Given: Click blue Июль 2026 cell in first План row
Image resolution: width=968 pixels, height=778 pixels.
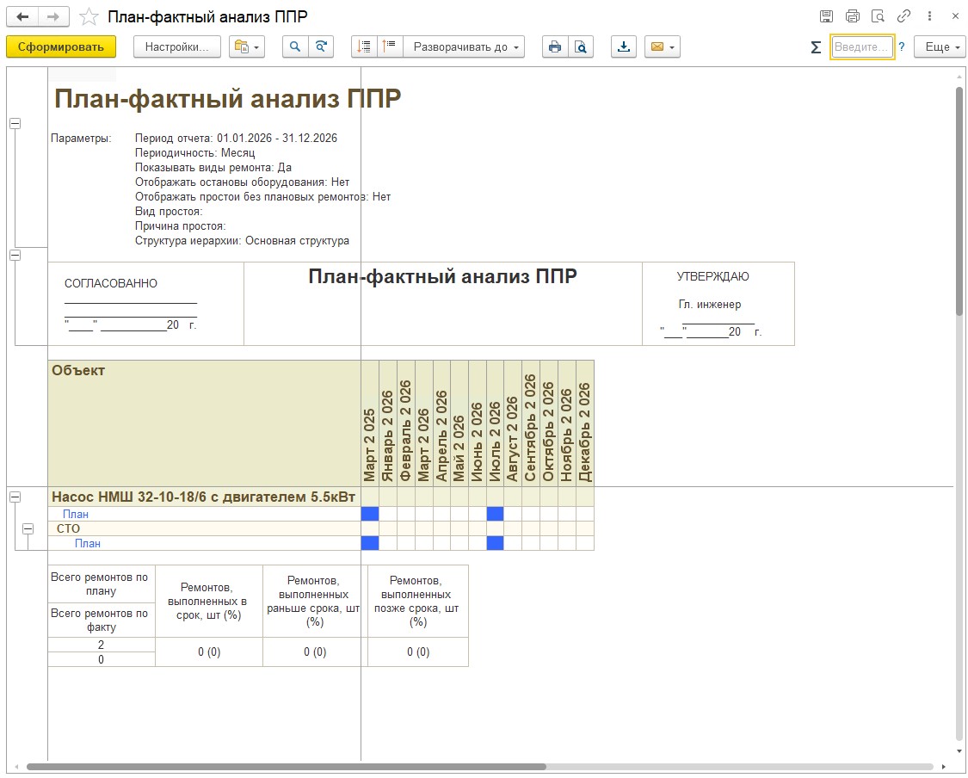Looking at the screenshot, I should point(495,514).
